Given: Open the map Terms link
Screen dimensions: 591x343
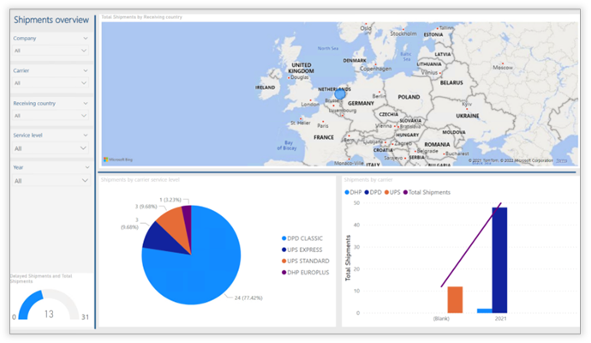Looking at the screenshot, I should pyautogui.click(x=562, y=160).
